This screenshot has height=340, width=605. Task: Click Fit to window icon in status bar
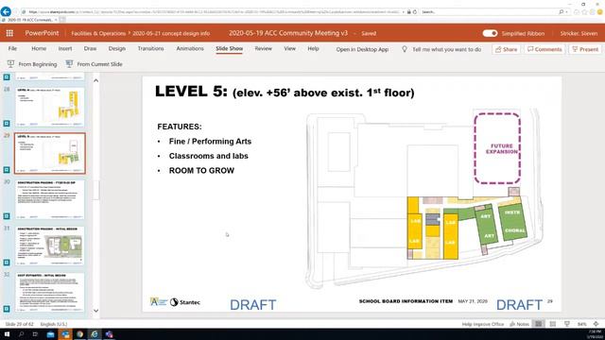596,324
